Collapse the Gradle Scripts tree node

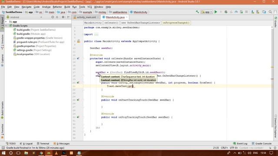coord(6,26)
